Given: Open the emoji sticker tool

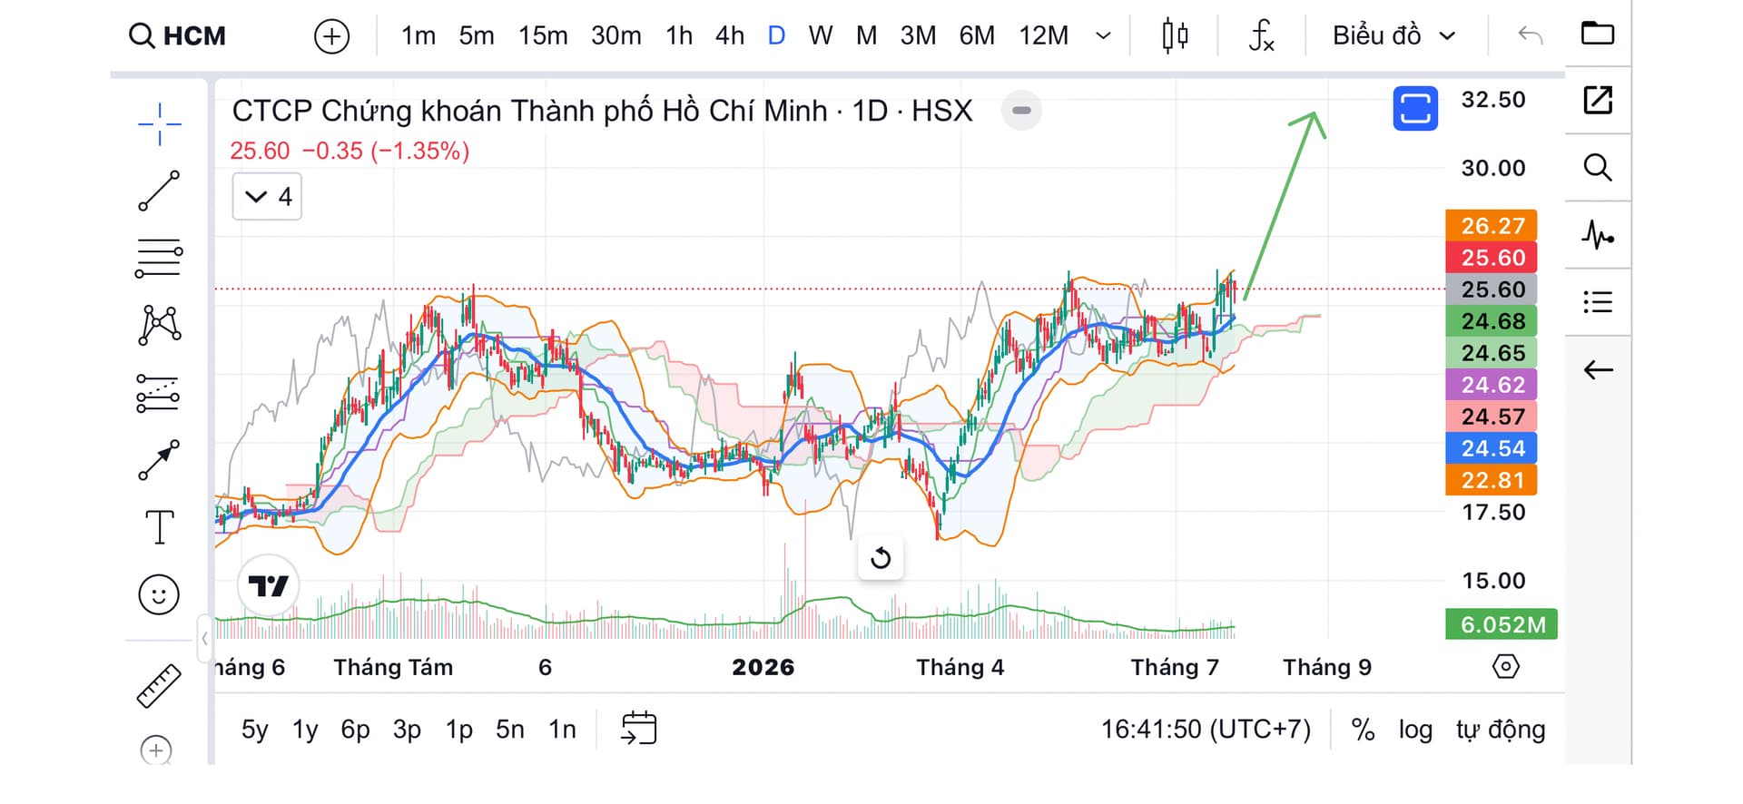Looking at the screenshot, I should (159, 594).
